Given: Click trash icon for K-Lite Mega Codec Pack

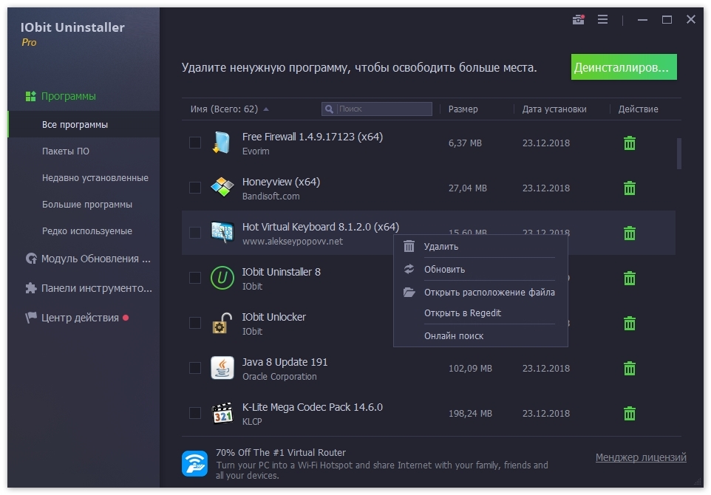Looking at the screenshot, I should tap(630, 414).
